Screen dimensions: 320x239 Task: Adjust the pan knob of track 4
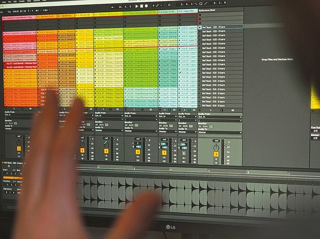[82, 144]
